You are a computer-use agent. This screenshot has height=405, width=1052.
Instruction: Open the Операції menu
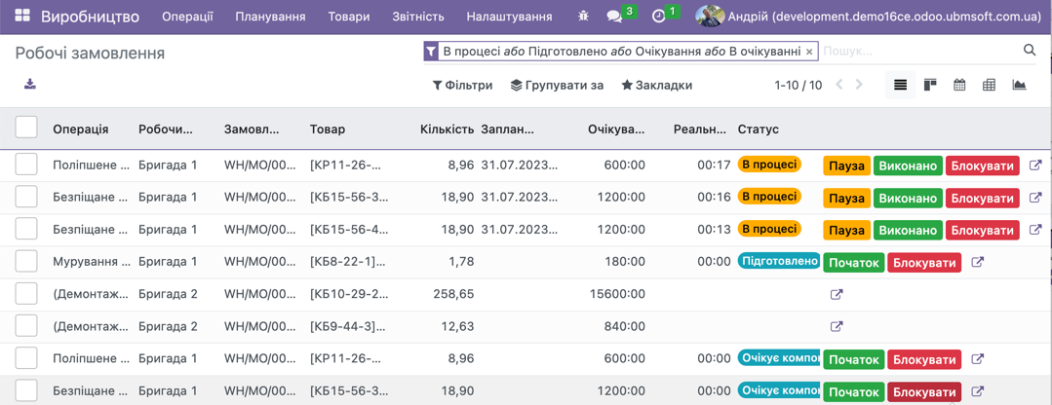pyautogui.click(x=188, y=17)
